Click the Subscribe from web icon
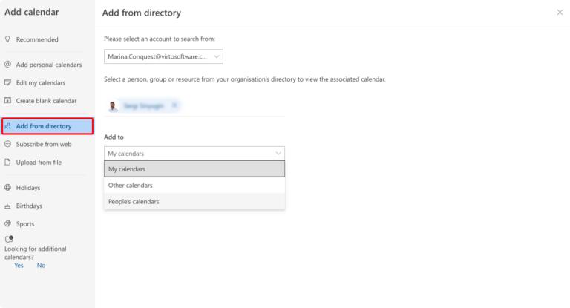The image size is (570, 308). [x=7, y=144]
